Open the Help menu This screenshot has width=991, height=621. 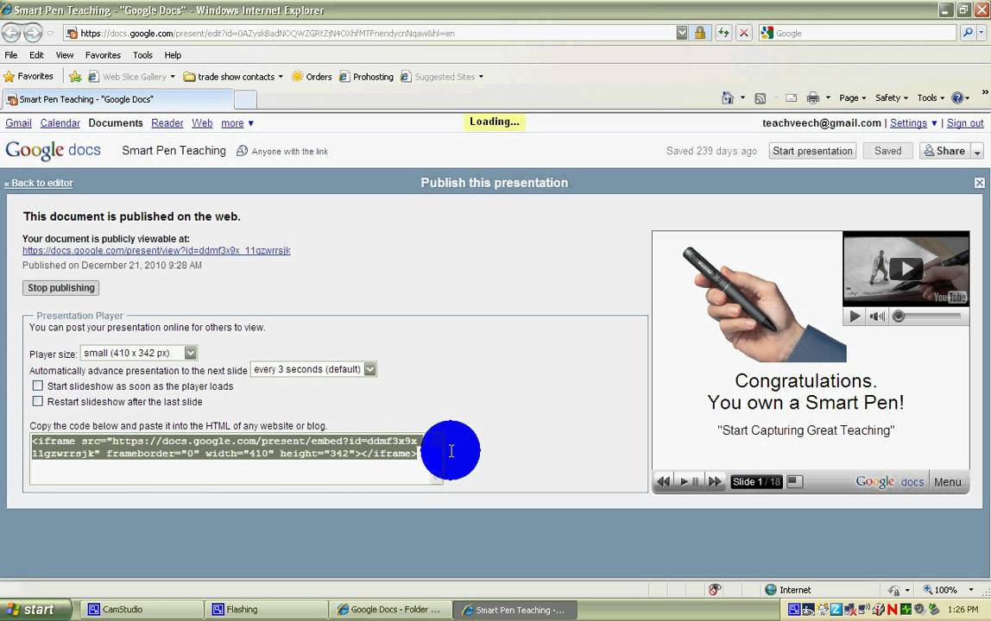(173, 55)
